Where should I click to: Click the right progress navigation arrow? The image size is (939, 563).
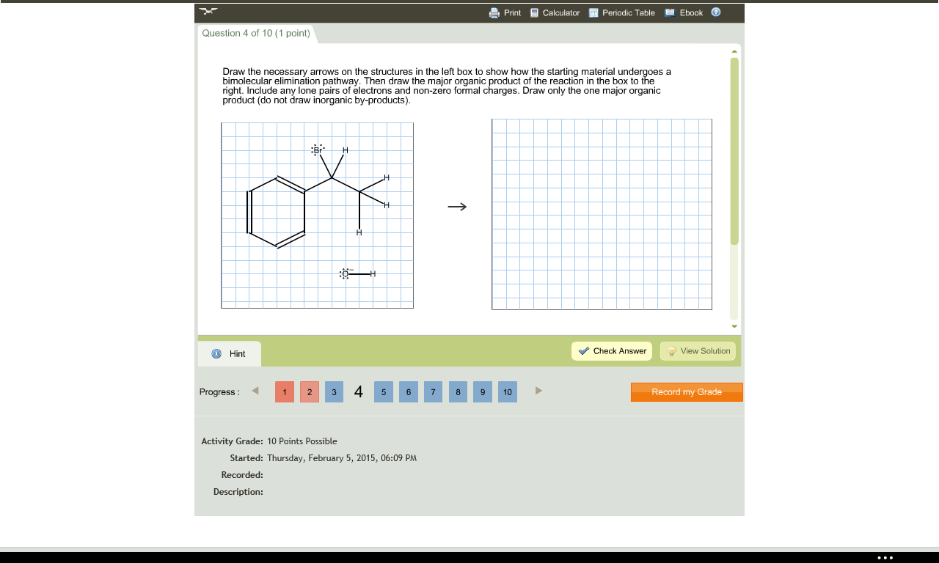pos(538,391)
